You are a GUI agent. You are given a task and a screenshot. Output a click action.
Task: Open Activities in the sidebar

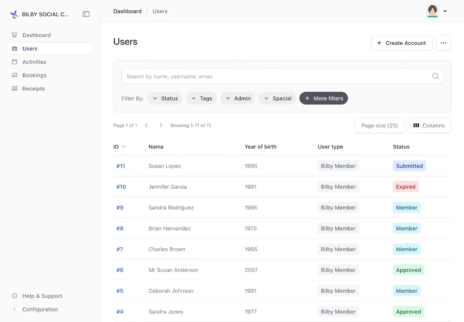pyautogui.click(x=50, y=62)
